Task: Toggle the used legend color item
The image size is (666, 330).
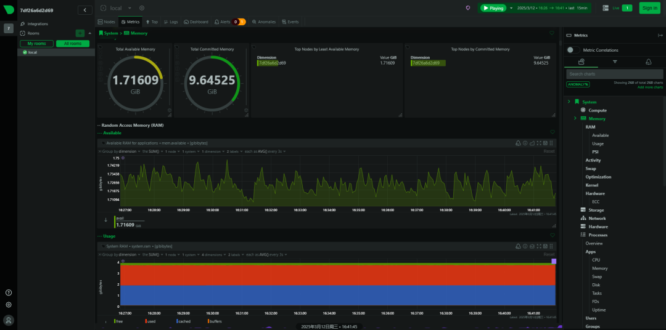Action: 150,321
